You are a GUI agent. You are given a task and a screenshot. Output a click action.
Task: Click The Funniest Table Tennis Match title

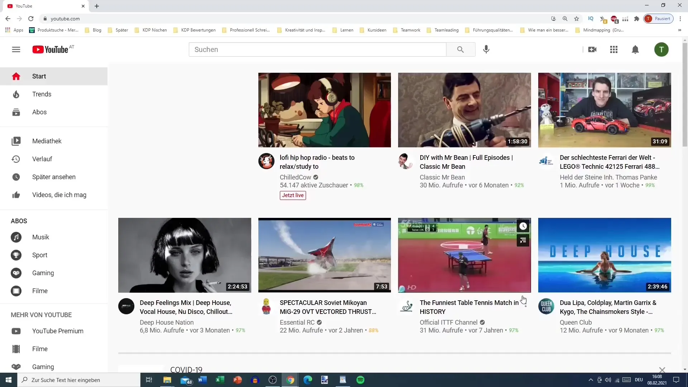coord(469,307)
